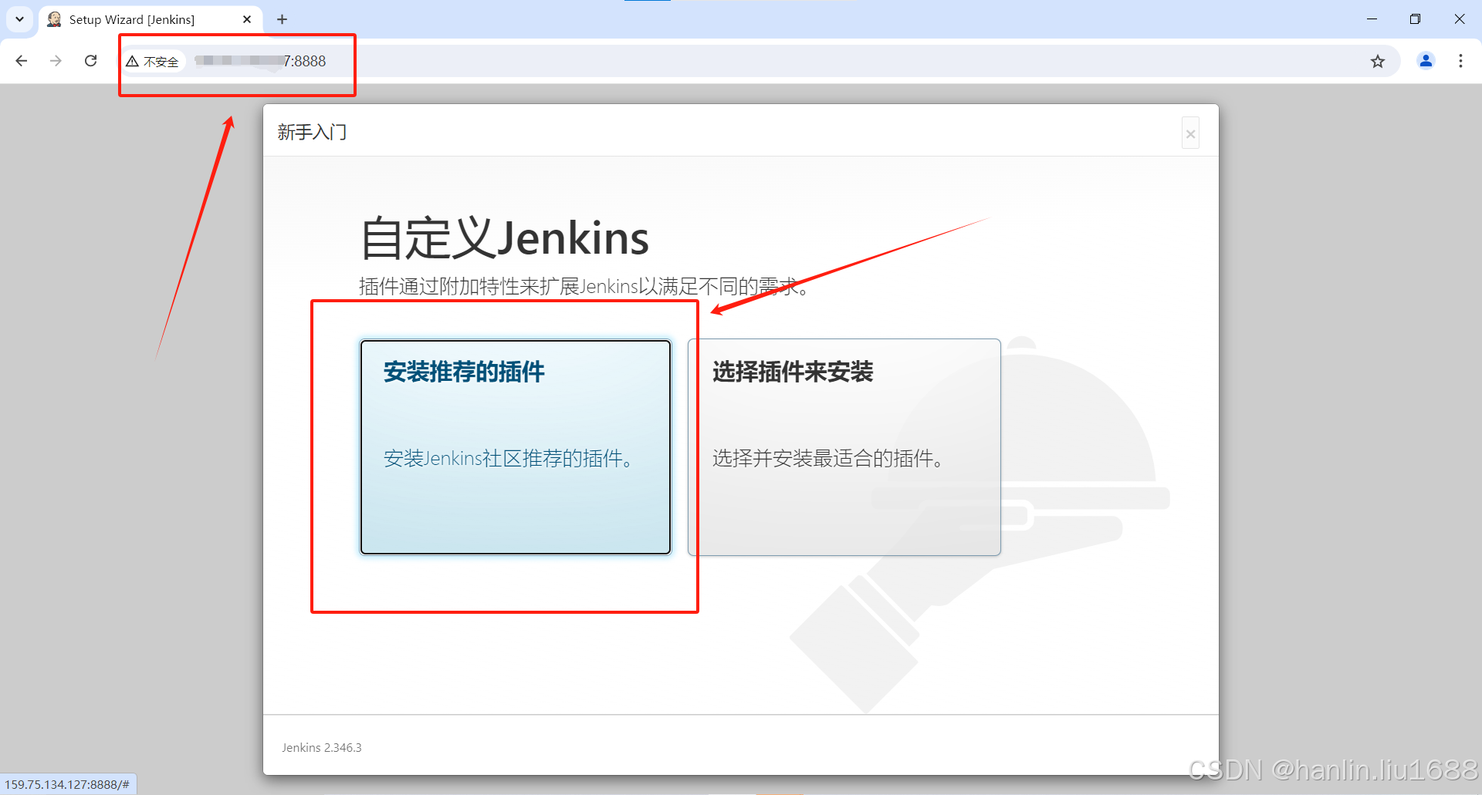Close the browser window

[x=1459, y=19]
